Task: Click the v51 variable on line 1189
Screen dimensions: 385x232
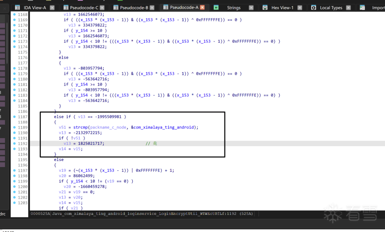Action: tap(62, 127)
